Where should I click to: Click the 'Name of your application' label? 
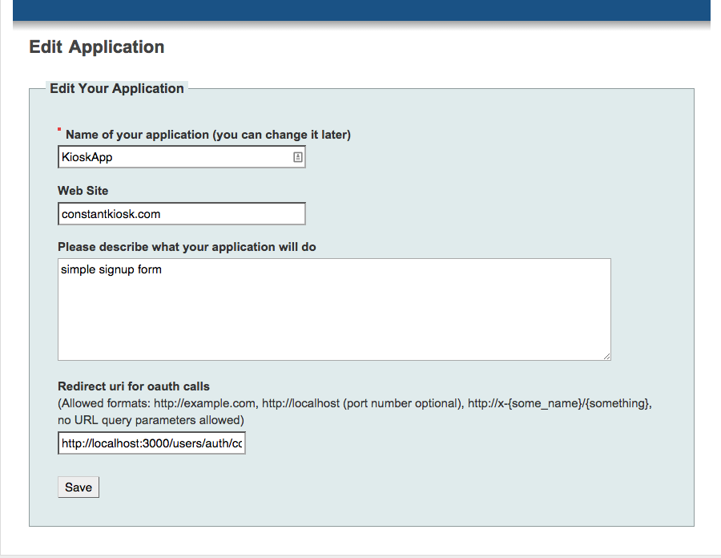click(207, 135)
